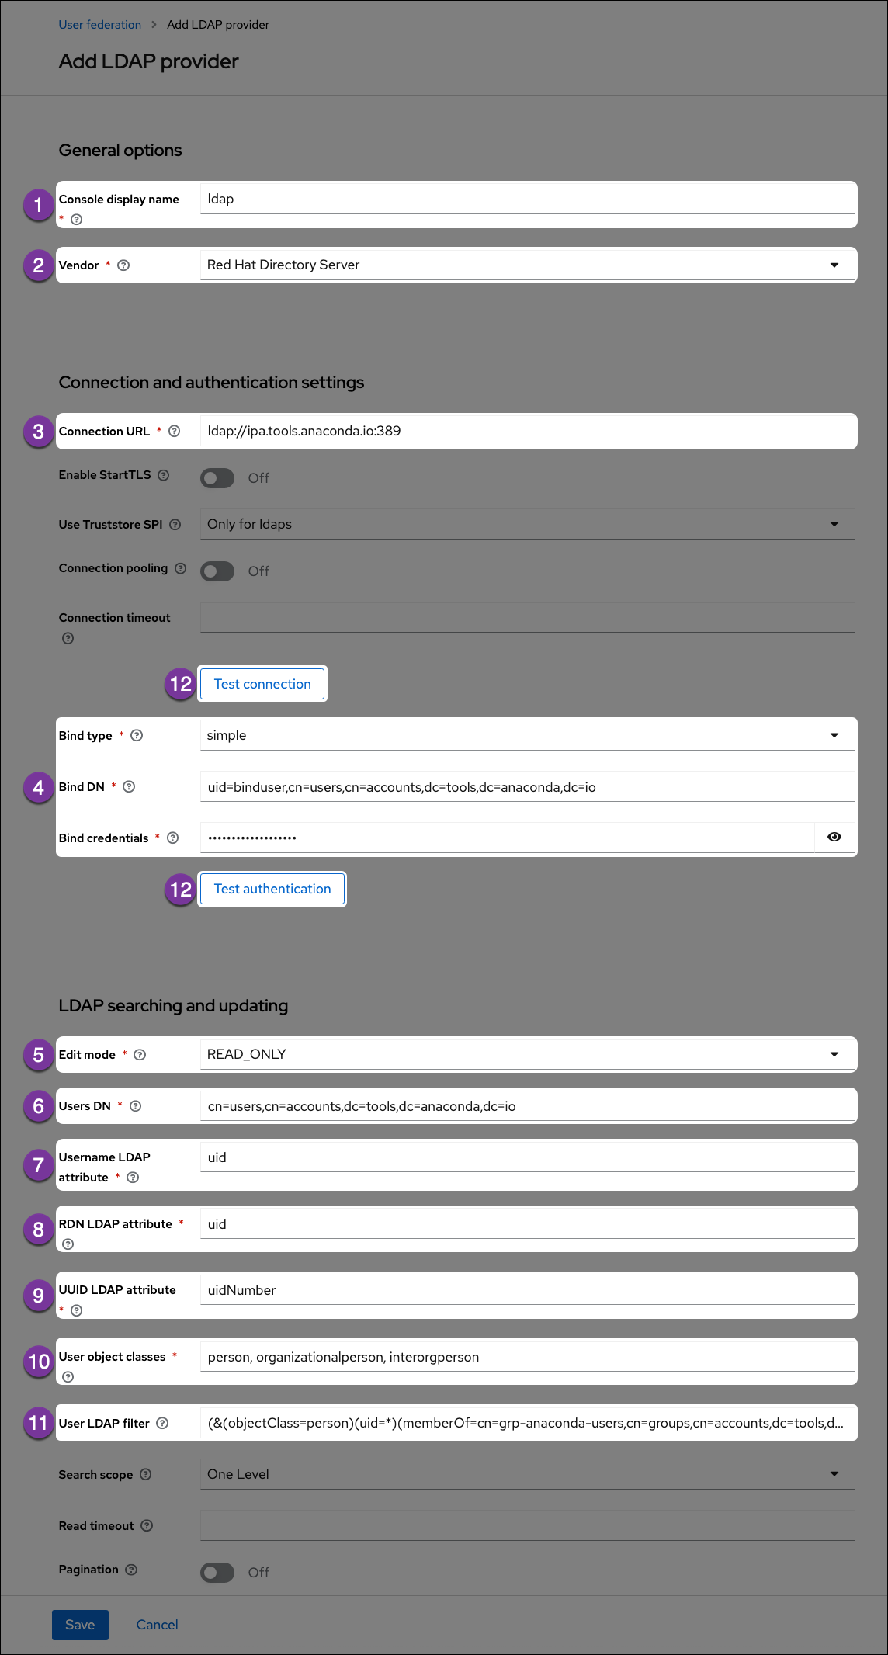
Task: Focus the RDN LDAP attribute field
Action: click(528, 1223)
